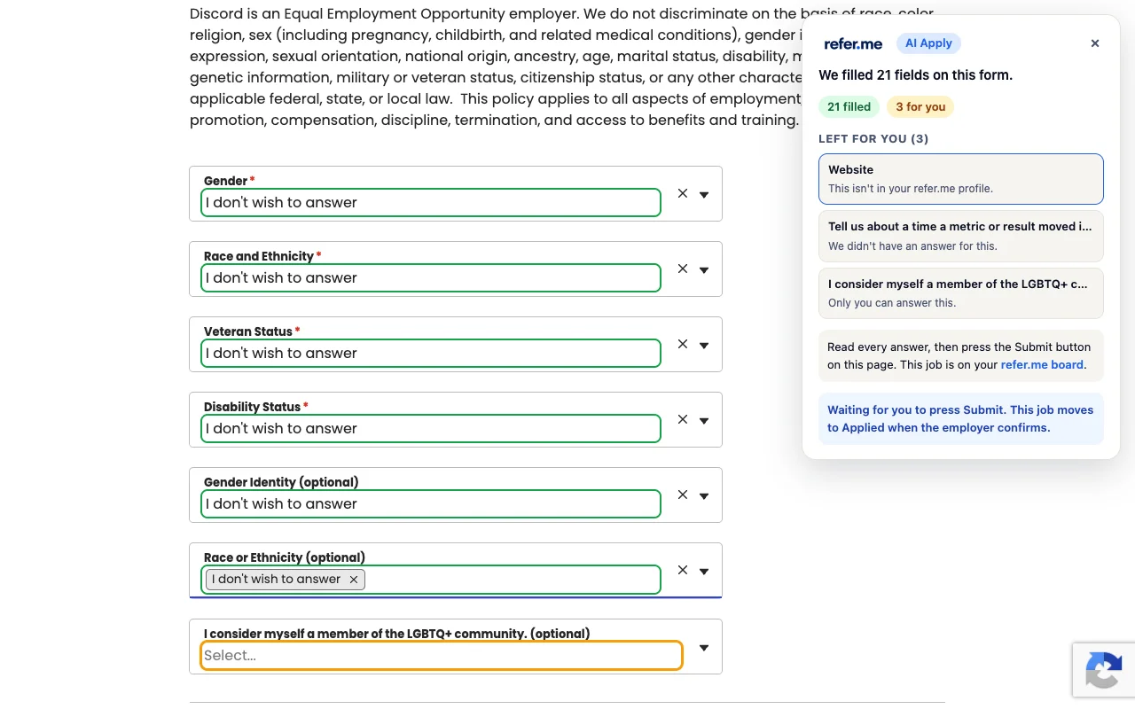The width and height of the screenshot is (1135, 709).
Task: Clear the Disability Status selection
Action: point(683,419)
